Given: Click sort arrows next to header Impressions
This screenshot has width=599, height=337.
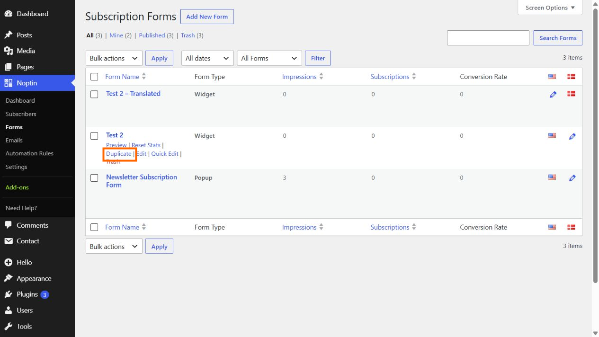Looking at the screenshot, I should [x=321, y=77].
